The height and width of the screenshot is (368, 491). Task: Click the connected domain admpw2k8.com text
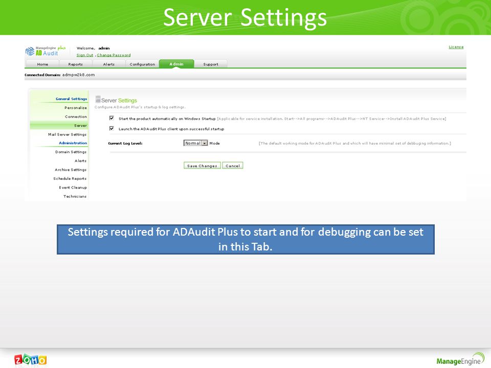click(78, 75)
